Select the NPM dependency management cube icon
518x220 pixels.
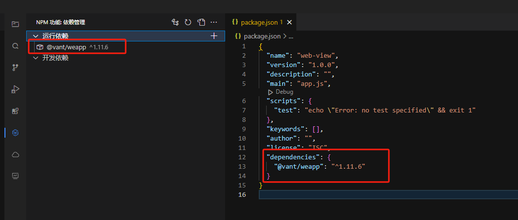coord(15,132)
